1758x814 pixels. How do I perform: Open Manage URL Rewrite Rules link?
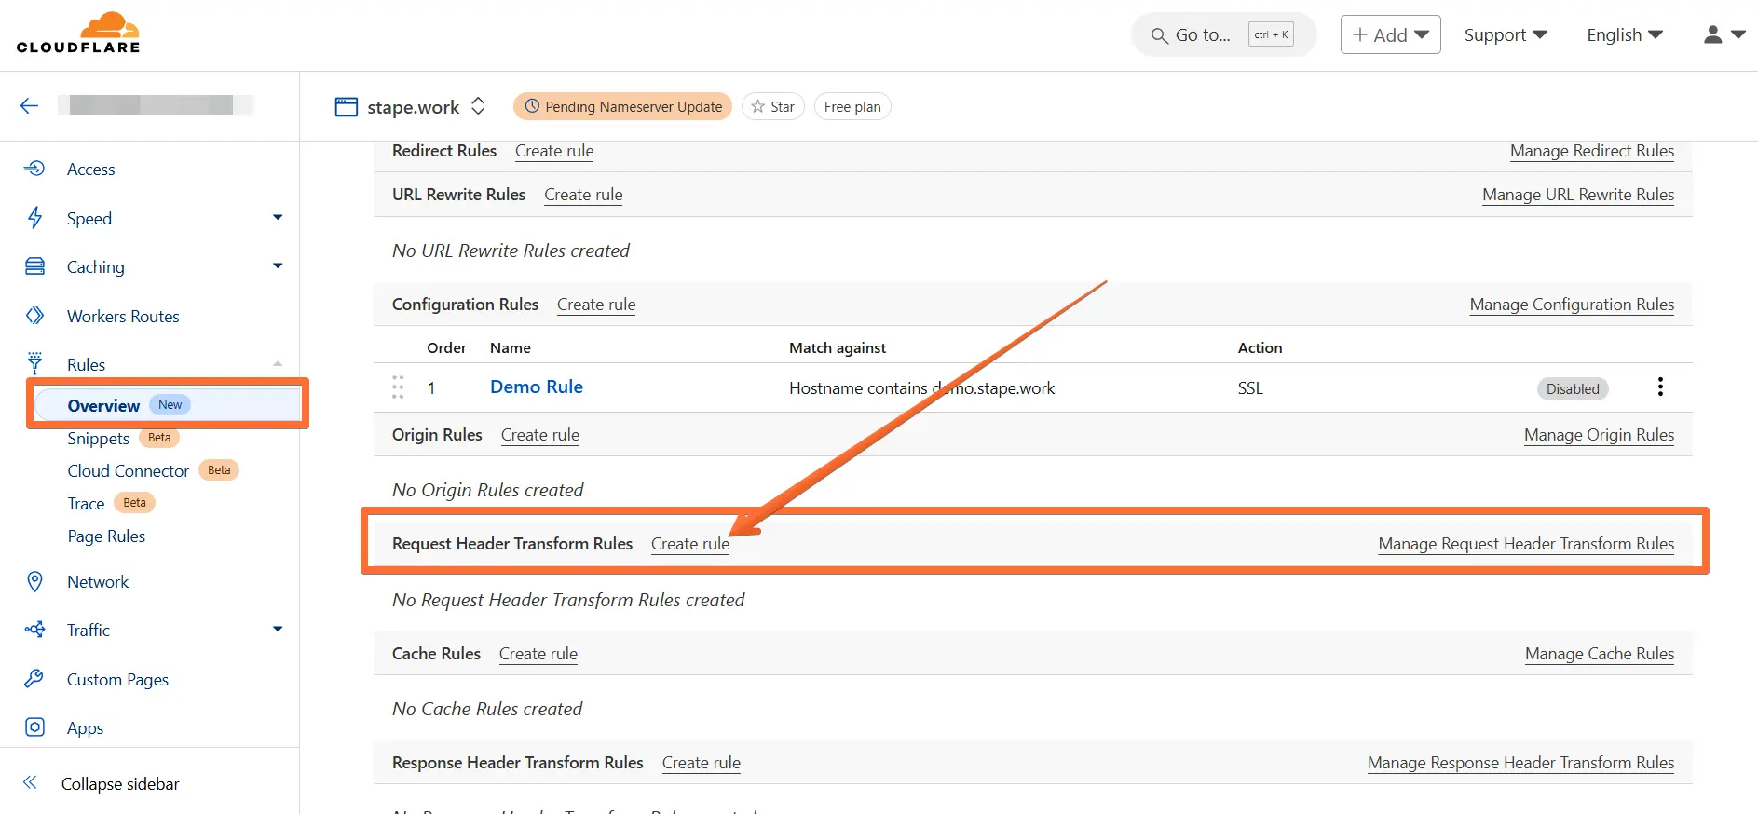tap(1578, 195)
